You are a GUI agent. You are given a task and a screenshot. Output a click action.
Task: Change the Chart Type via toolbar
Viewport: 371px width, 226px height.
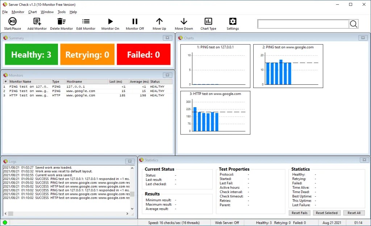coord(208,24)
